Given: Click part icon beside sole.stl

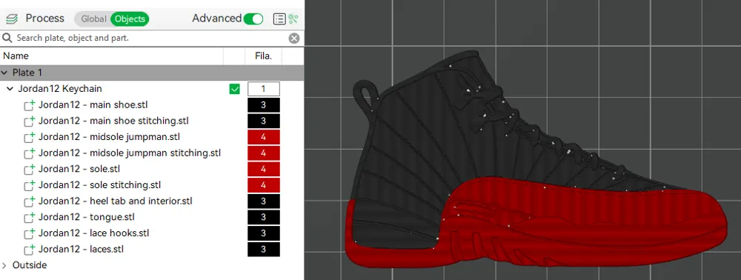Looking at the screenshot, I should pos(30,169).
